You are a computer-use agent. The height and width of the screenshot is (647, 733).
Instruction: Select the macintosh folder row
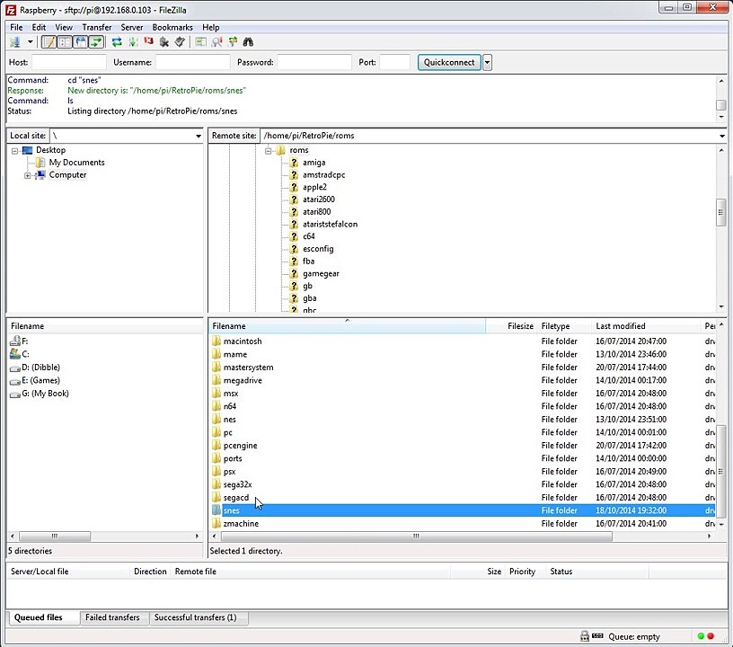462,341
